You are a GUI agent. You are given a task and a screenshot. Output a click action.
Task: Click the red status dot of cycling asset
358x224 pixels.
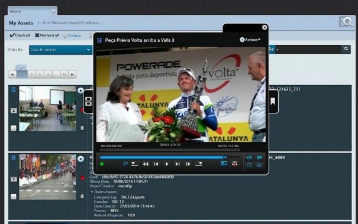point(82,178)
